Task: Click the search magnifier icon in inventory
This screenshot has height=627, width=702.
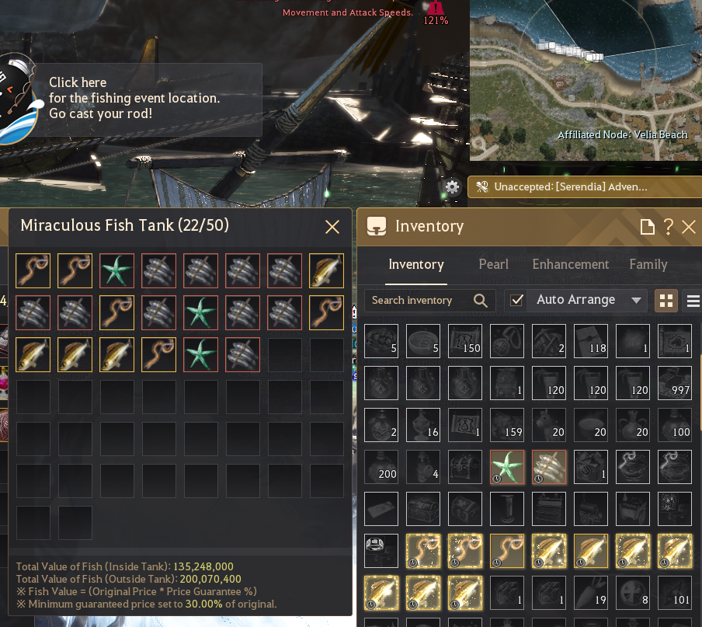Action: (480, 300)
